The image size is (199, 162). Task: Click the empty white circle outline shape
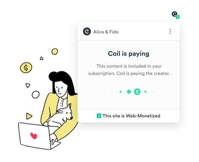pos(36,94)
